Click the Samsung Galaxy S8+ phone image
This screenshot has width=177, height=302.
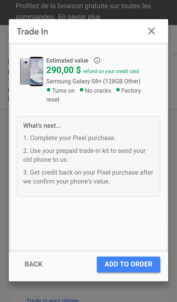[x=32, y=71]
